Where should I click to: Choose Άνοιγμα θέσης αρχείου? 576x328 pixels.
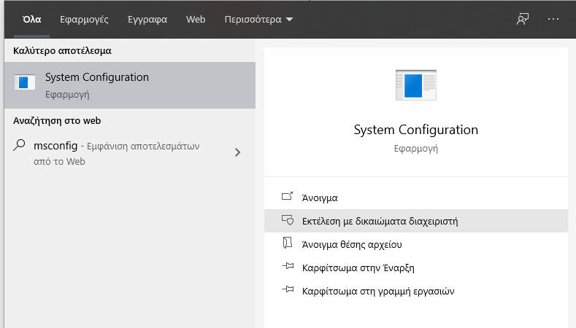pos(416,244)
